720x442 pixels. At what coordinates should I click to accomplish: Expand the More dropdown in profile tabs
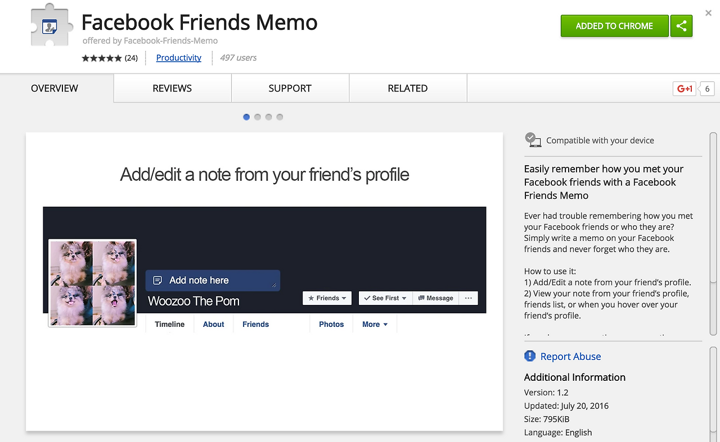(x=375, y=324)
